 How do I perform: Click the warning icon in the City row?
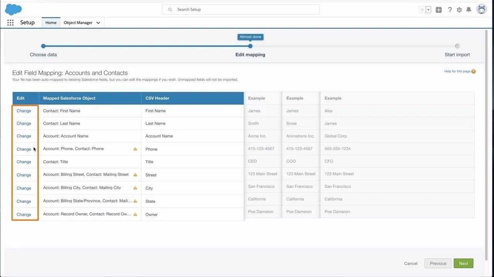[135, 188]
